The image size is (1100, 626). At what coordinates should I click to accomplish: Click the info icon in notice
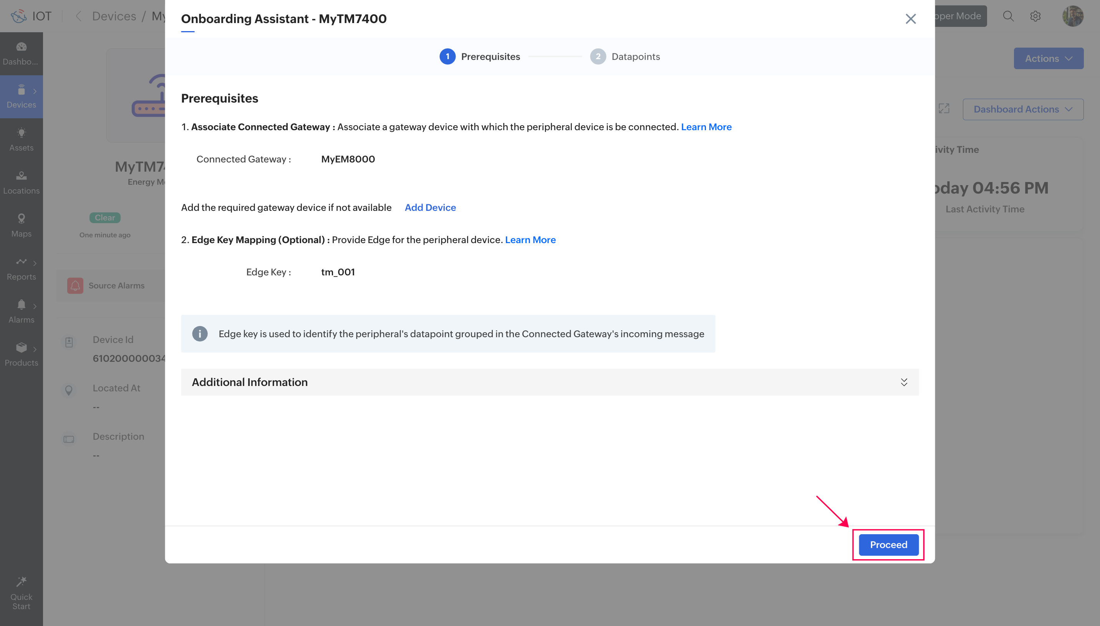click(199, 334)
